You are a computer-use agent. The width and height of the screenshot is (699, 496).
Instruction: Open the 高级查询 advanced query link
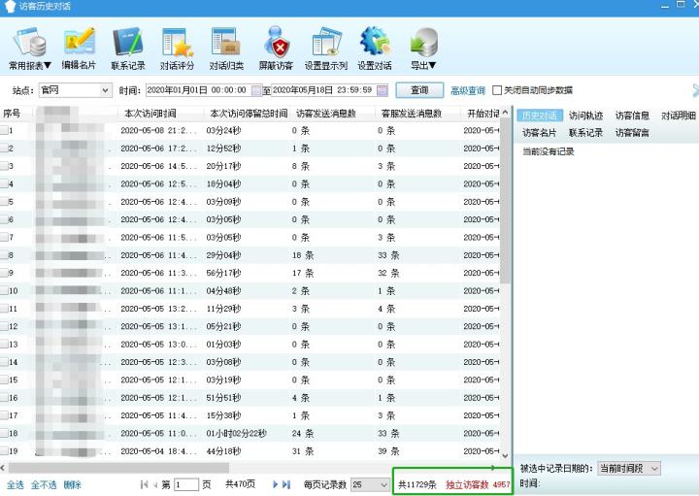pyautogui.click(x=467, y=90)
